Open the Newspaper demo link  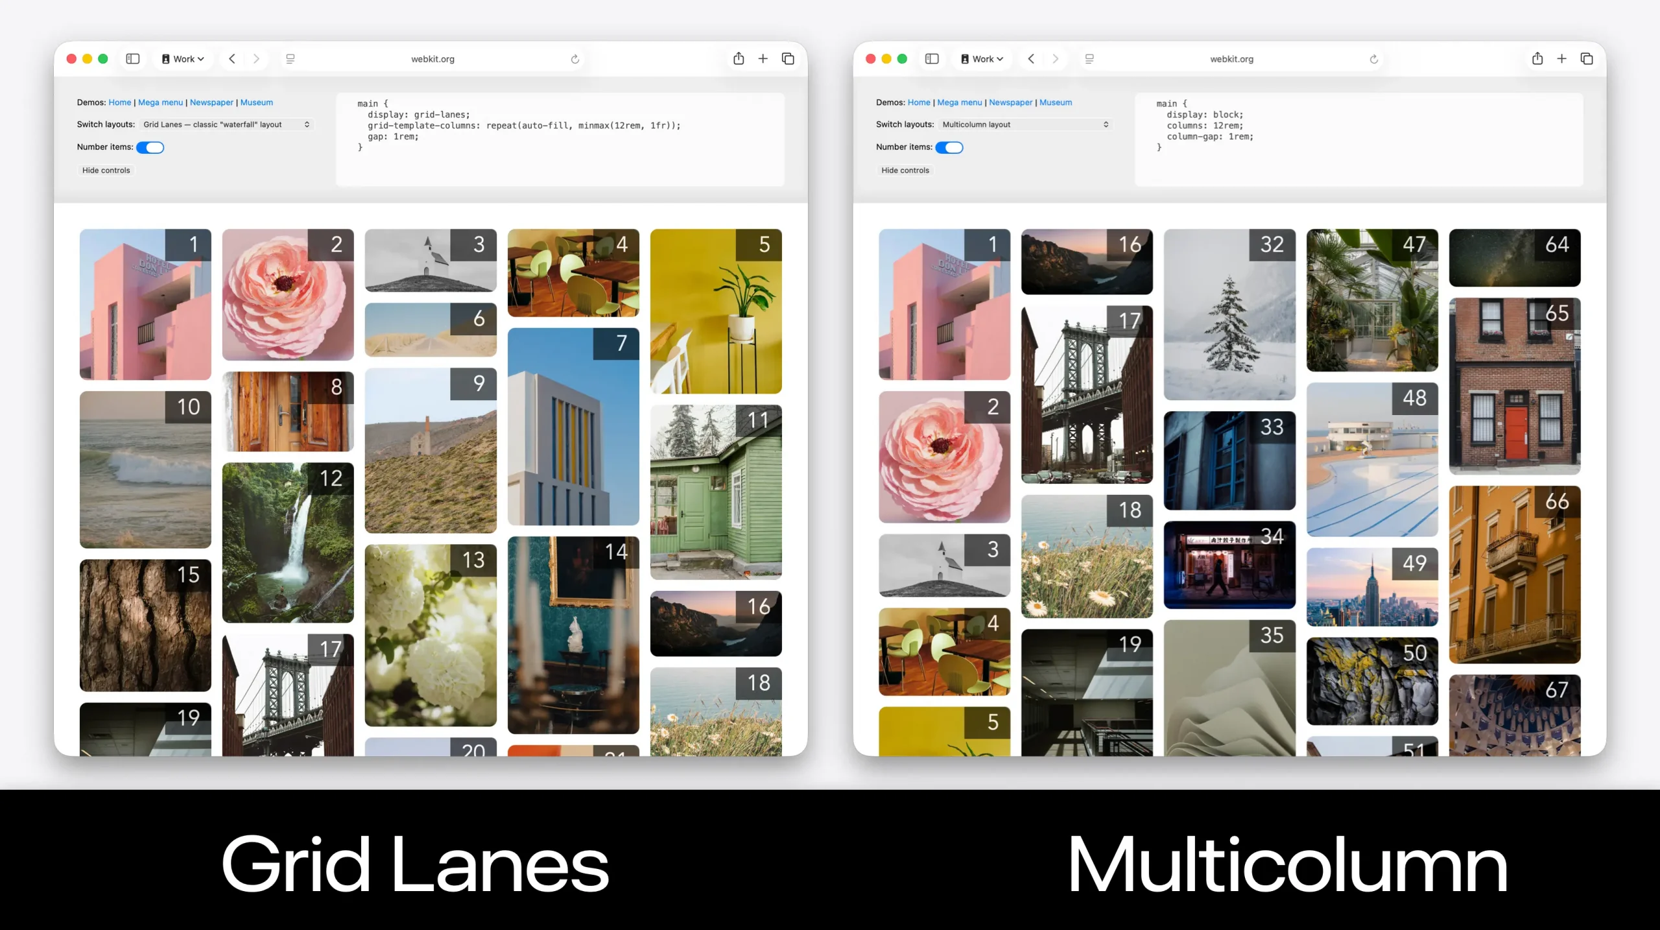pyautogui.click(x=211, y=102)
